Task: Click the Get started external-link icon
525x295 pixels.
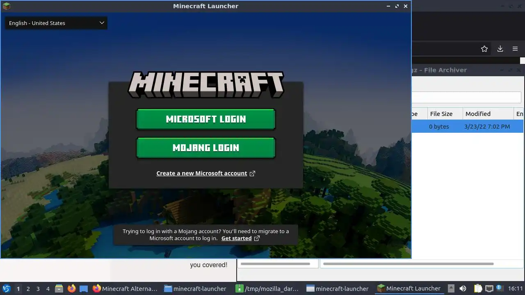Action: pyautogui.click(x=257, y=238)
